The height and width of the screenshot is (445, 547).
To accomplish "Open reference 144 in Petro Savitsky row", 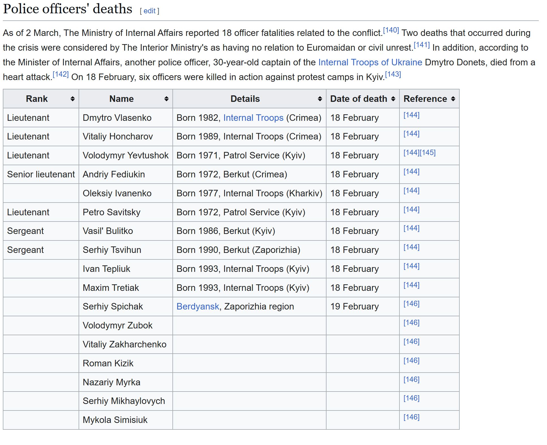I will click(x=411, y=209).
